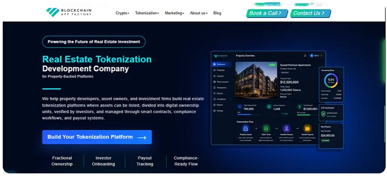Click the Sunset Premium Apartments title
Screen dimensions: 387x177
coord(295,65)
